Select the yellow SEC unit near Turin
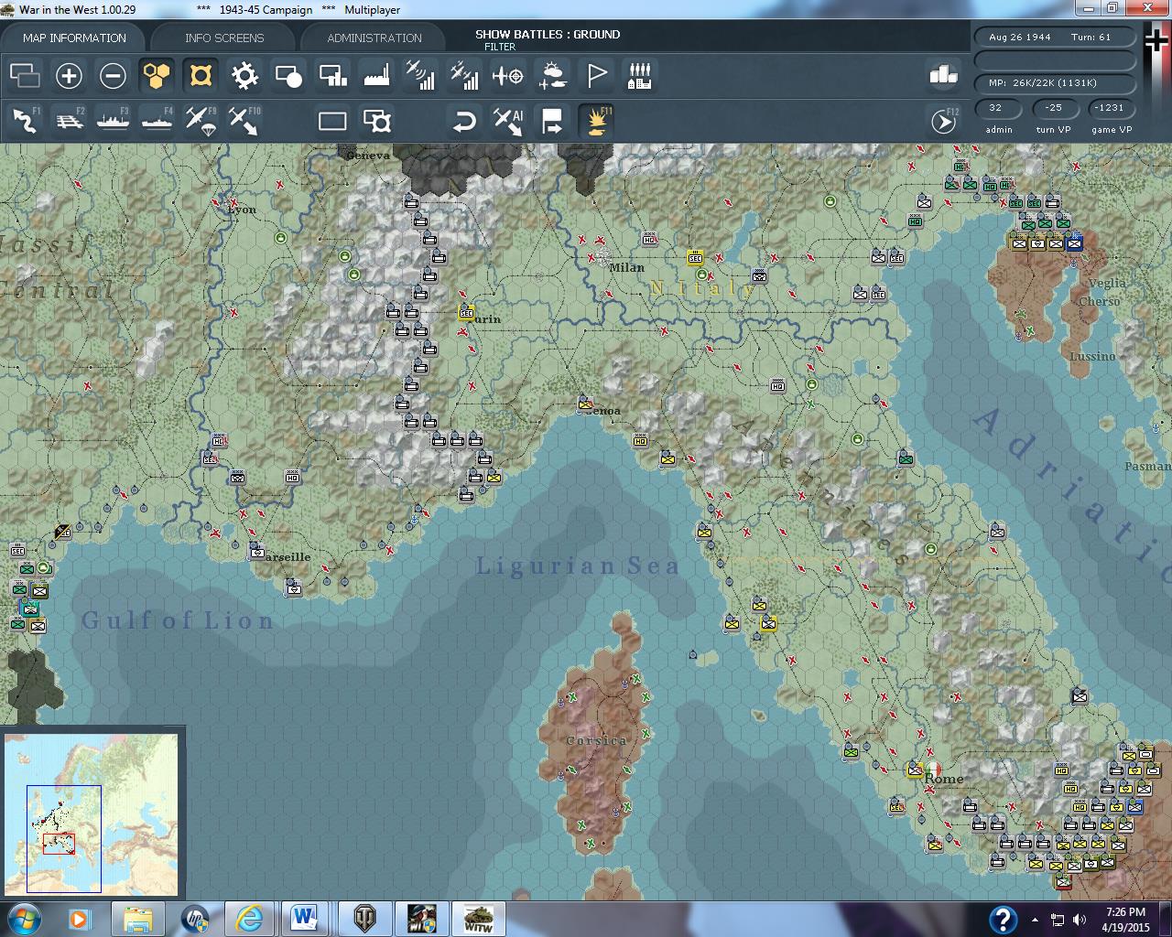 click(x=466, y=312)
